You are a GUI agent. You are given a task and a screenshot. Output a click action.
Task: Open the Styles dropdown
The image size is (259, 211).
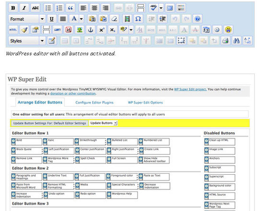click(27, 41)
